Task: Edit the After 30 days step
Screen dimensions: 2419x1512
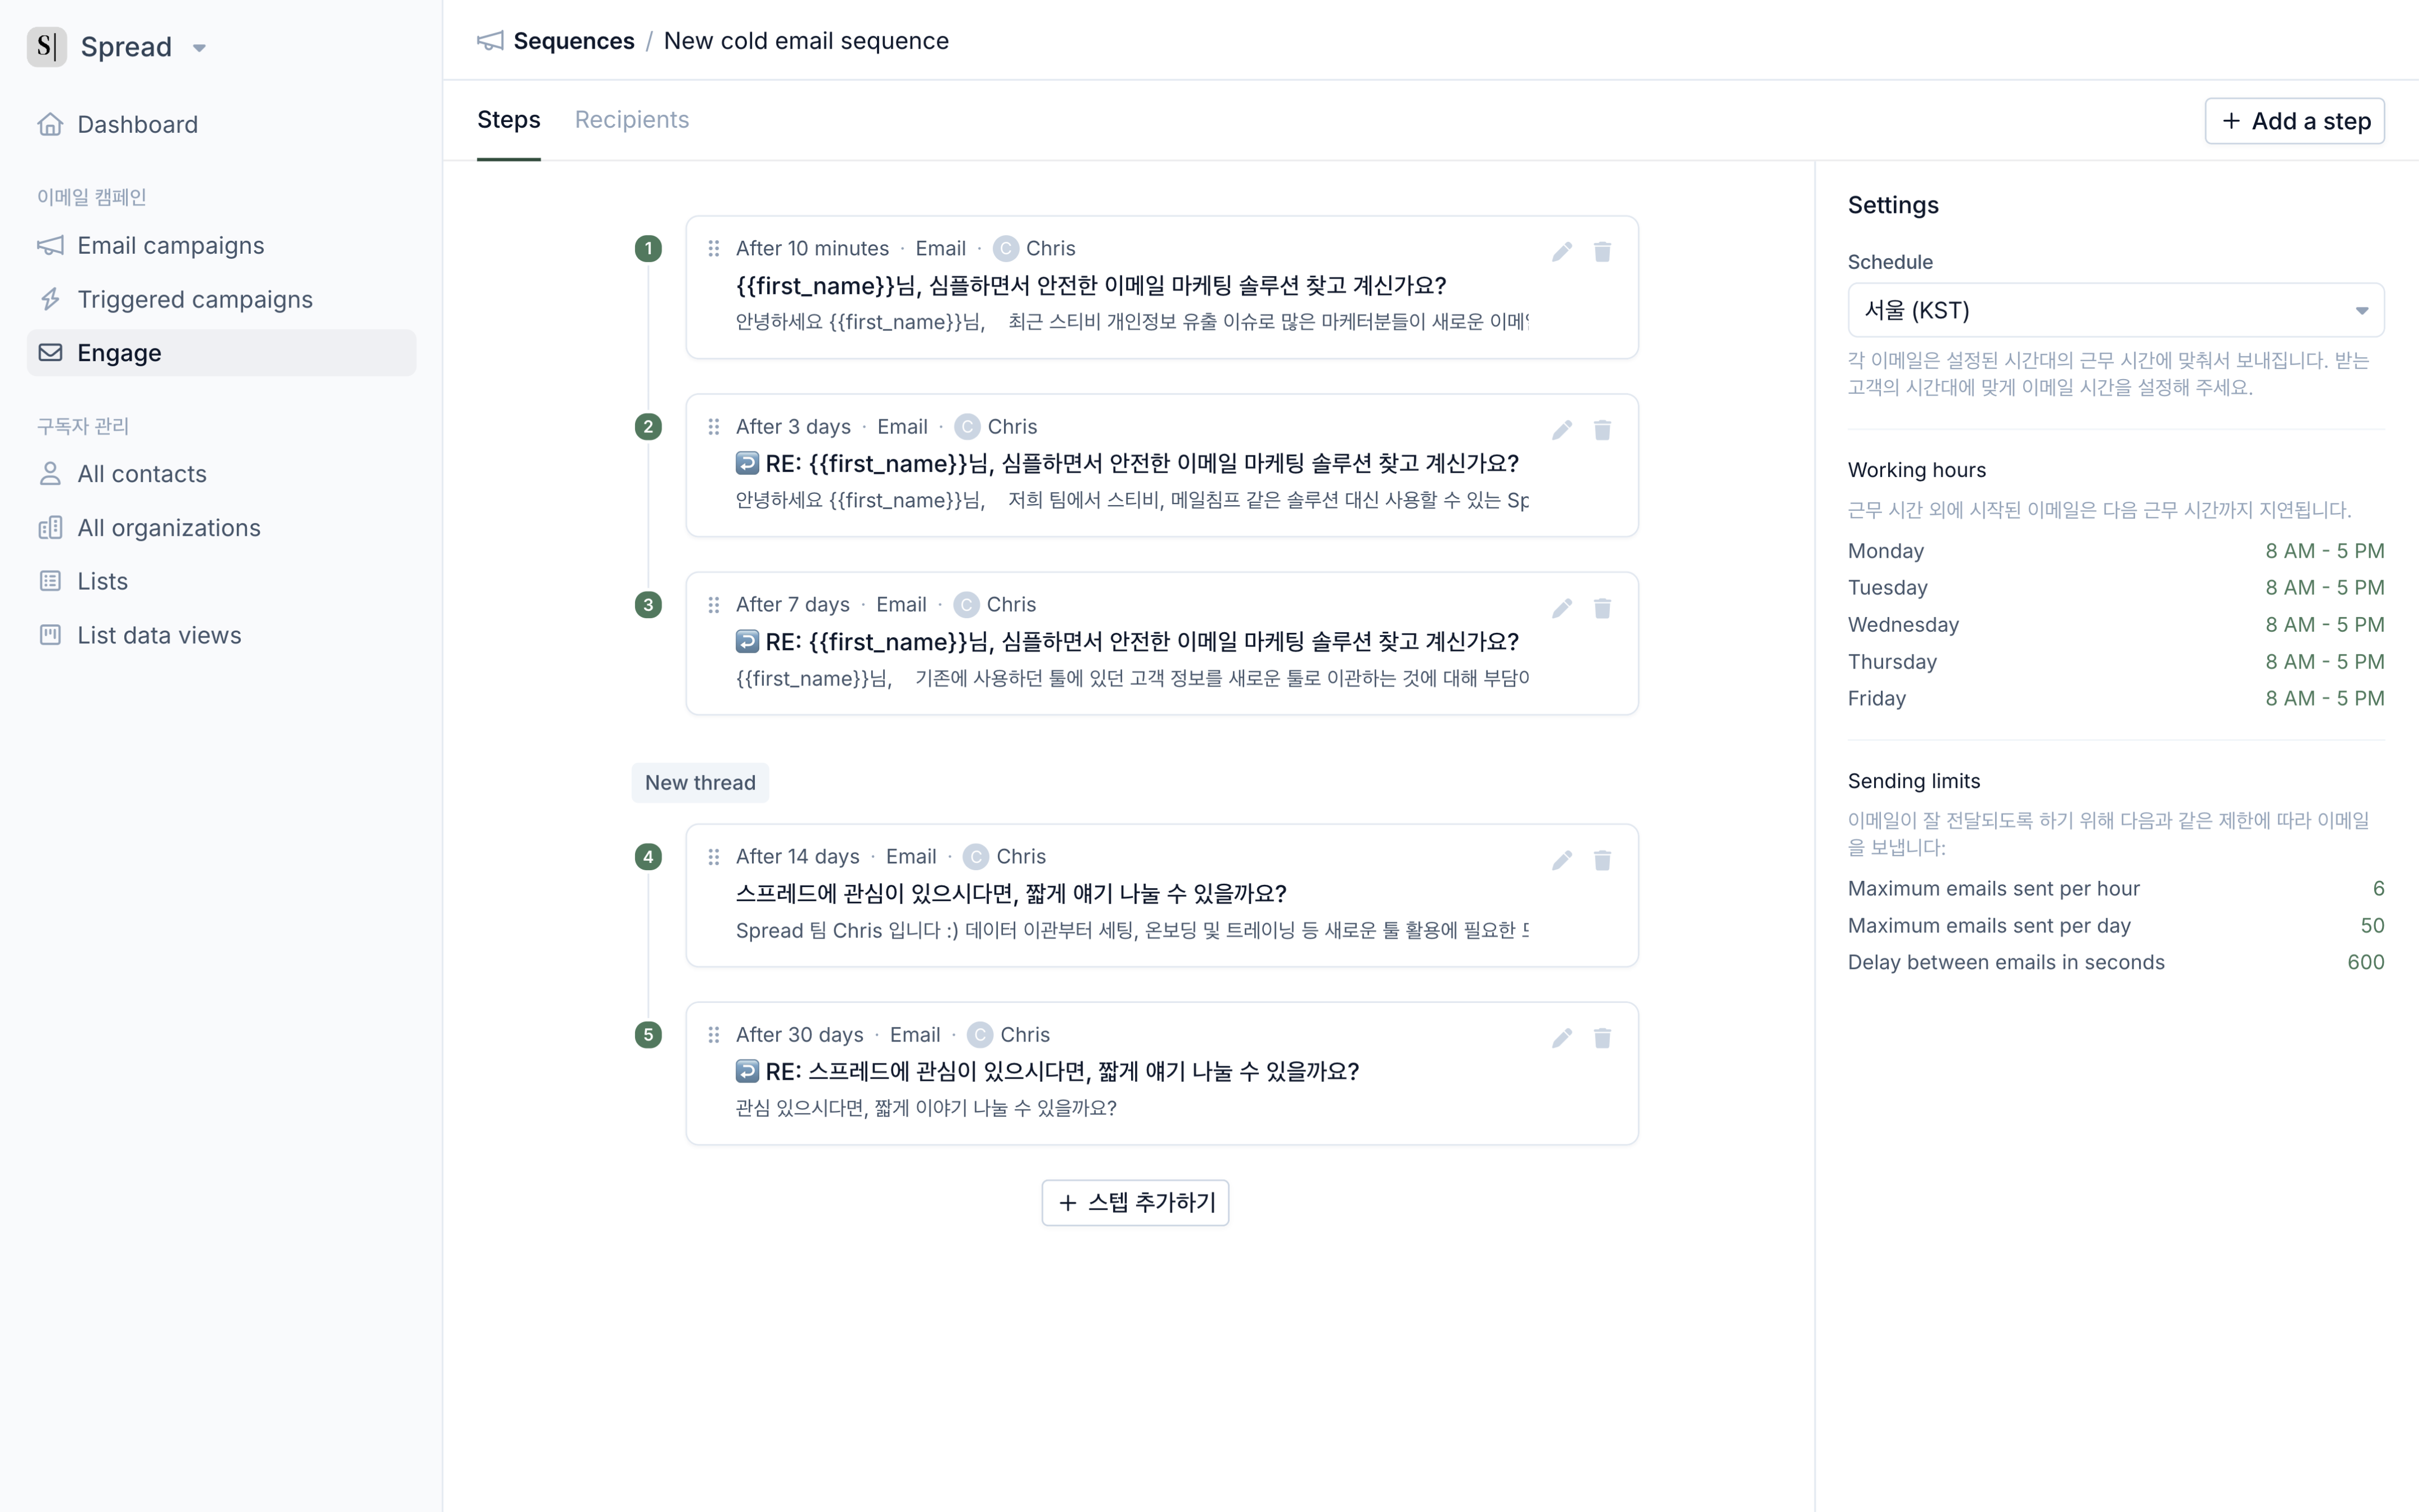Action: (x=1561, y=1037)
